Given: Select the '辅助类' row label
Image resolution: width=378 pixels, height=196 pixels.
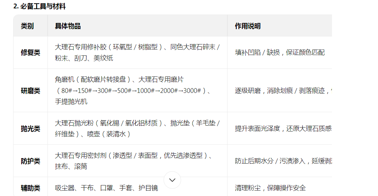Looking at the screenshot, I should [30, 188].
